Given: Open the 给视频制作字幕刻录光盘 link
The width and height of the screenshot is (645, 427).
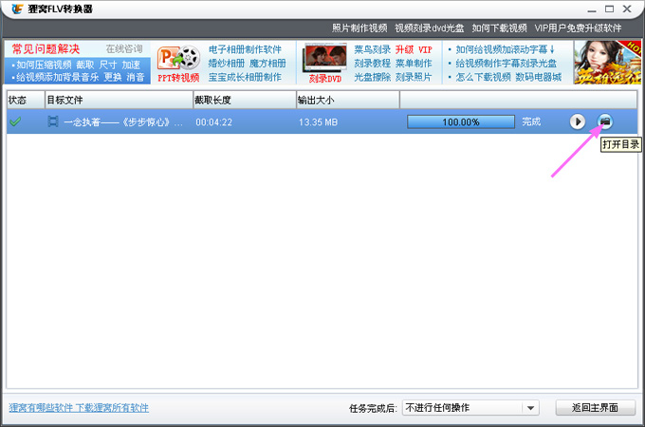Looking at the screenshot, I should point(506,64).
